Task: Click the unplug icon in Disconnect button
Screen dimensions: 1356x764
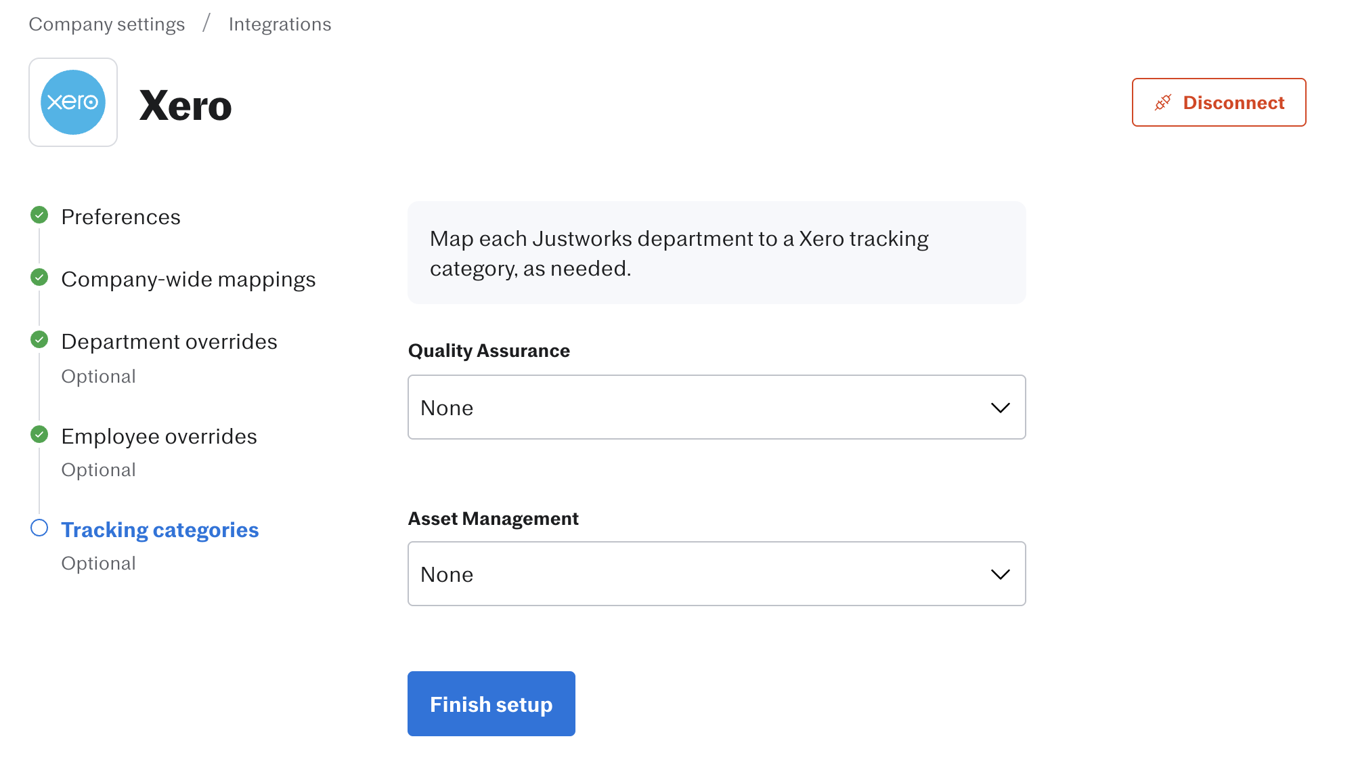Action: click(x=1163, y=103)
